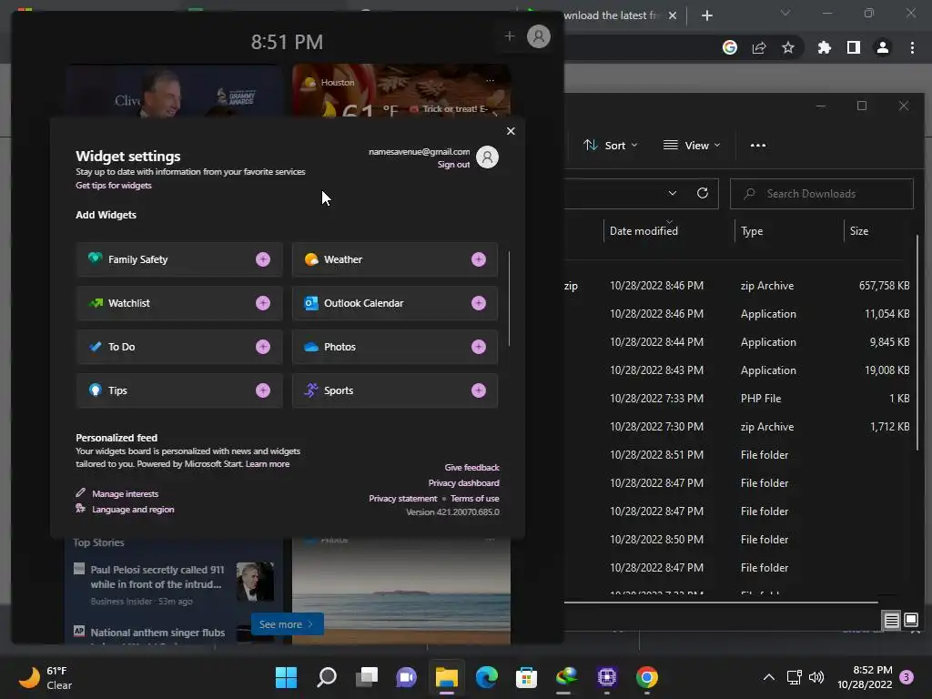Open the Sort dropdown in File Explorer
This screenshot has height=699, width=932.
pos(611,146)
